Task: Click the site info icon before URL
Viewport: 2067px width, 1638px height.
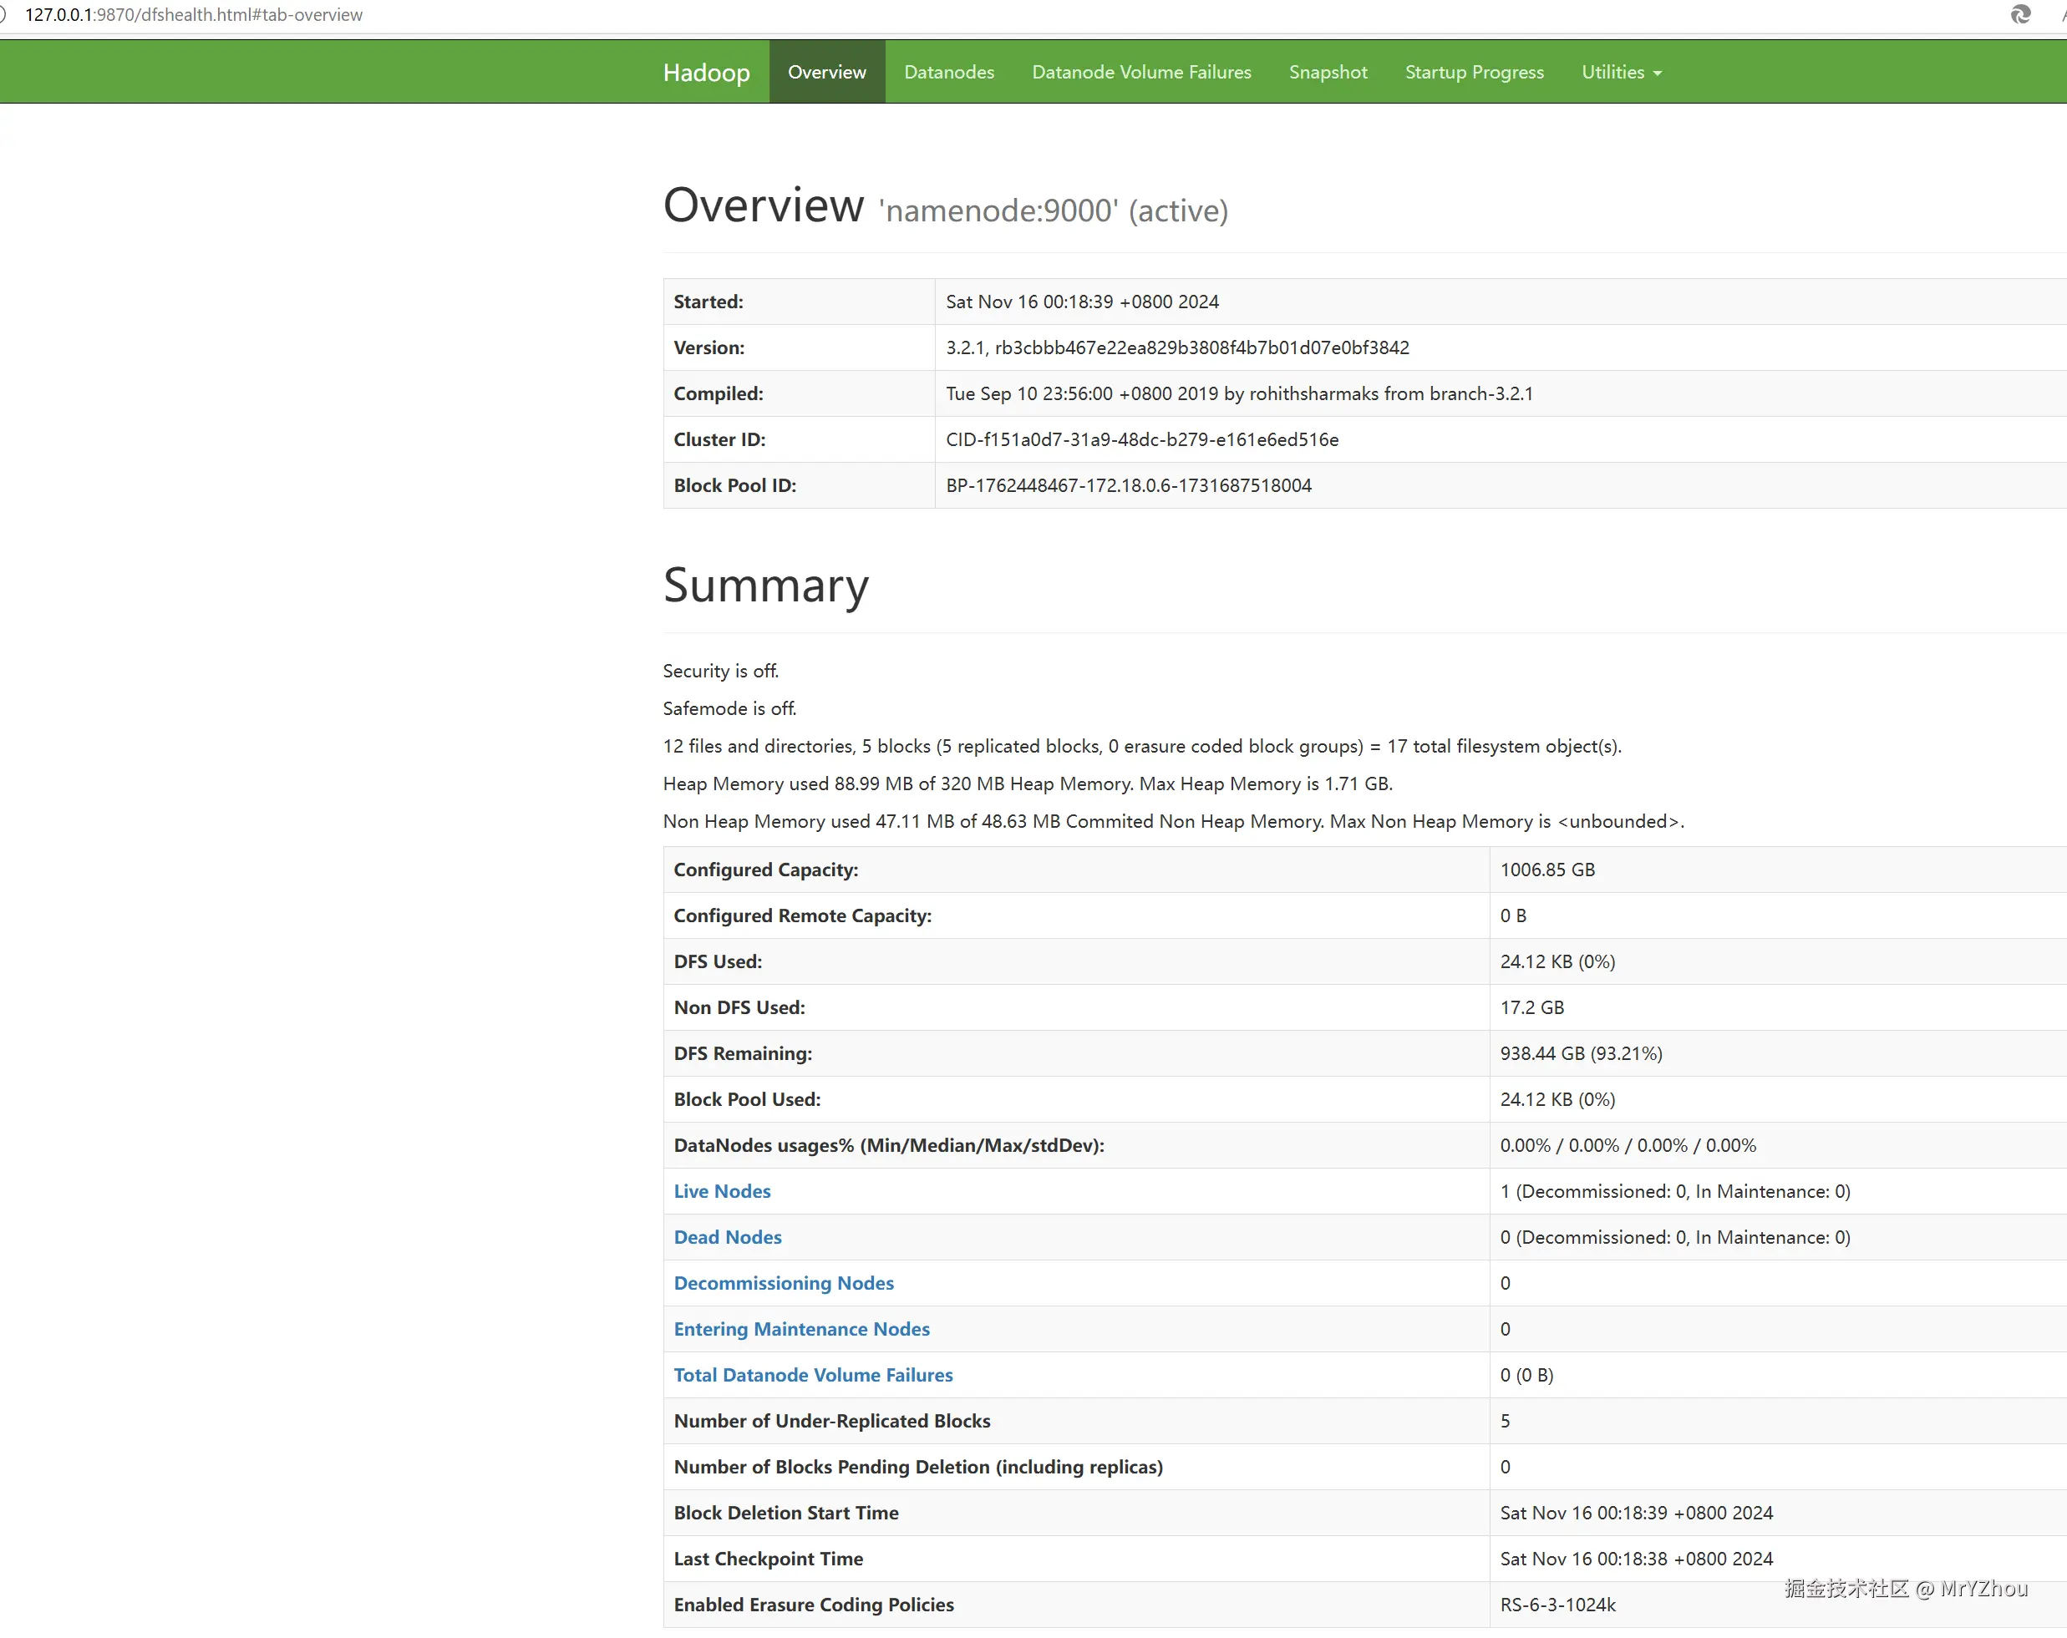Action: (x=3, y=14)
